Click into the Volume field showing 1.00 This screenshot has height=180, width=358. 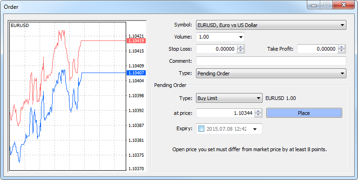[217, 37]
